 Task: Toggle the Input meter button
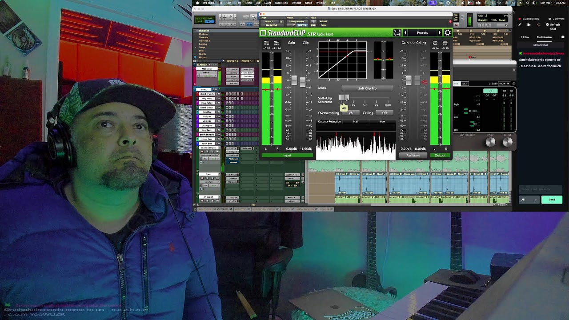[x=287, y=156]
